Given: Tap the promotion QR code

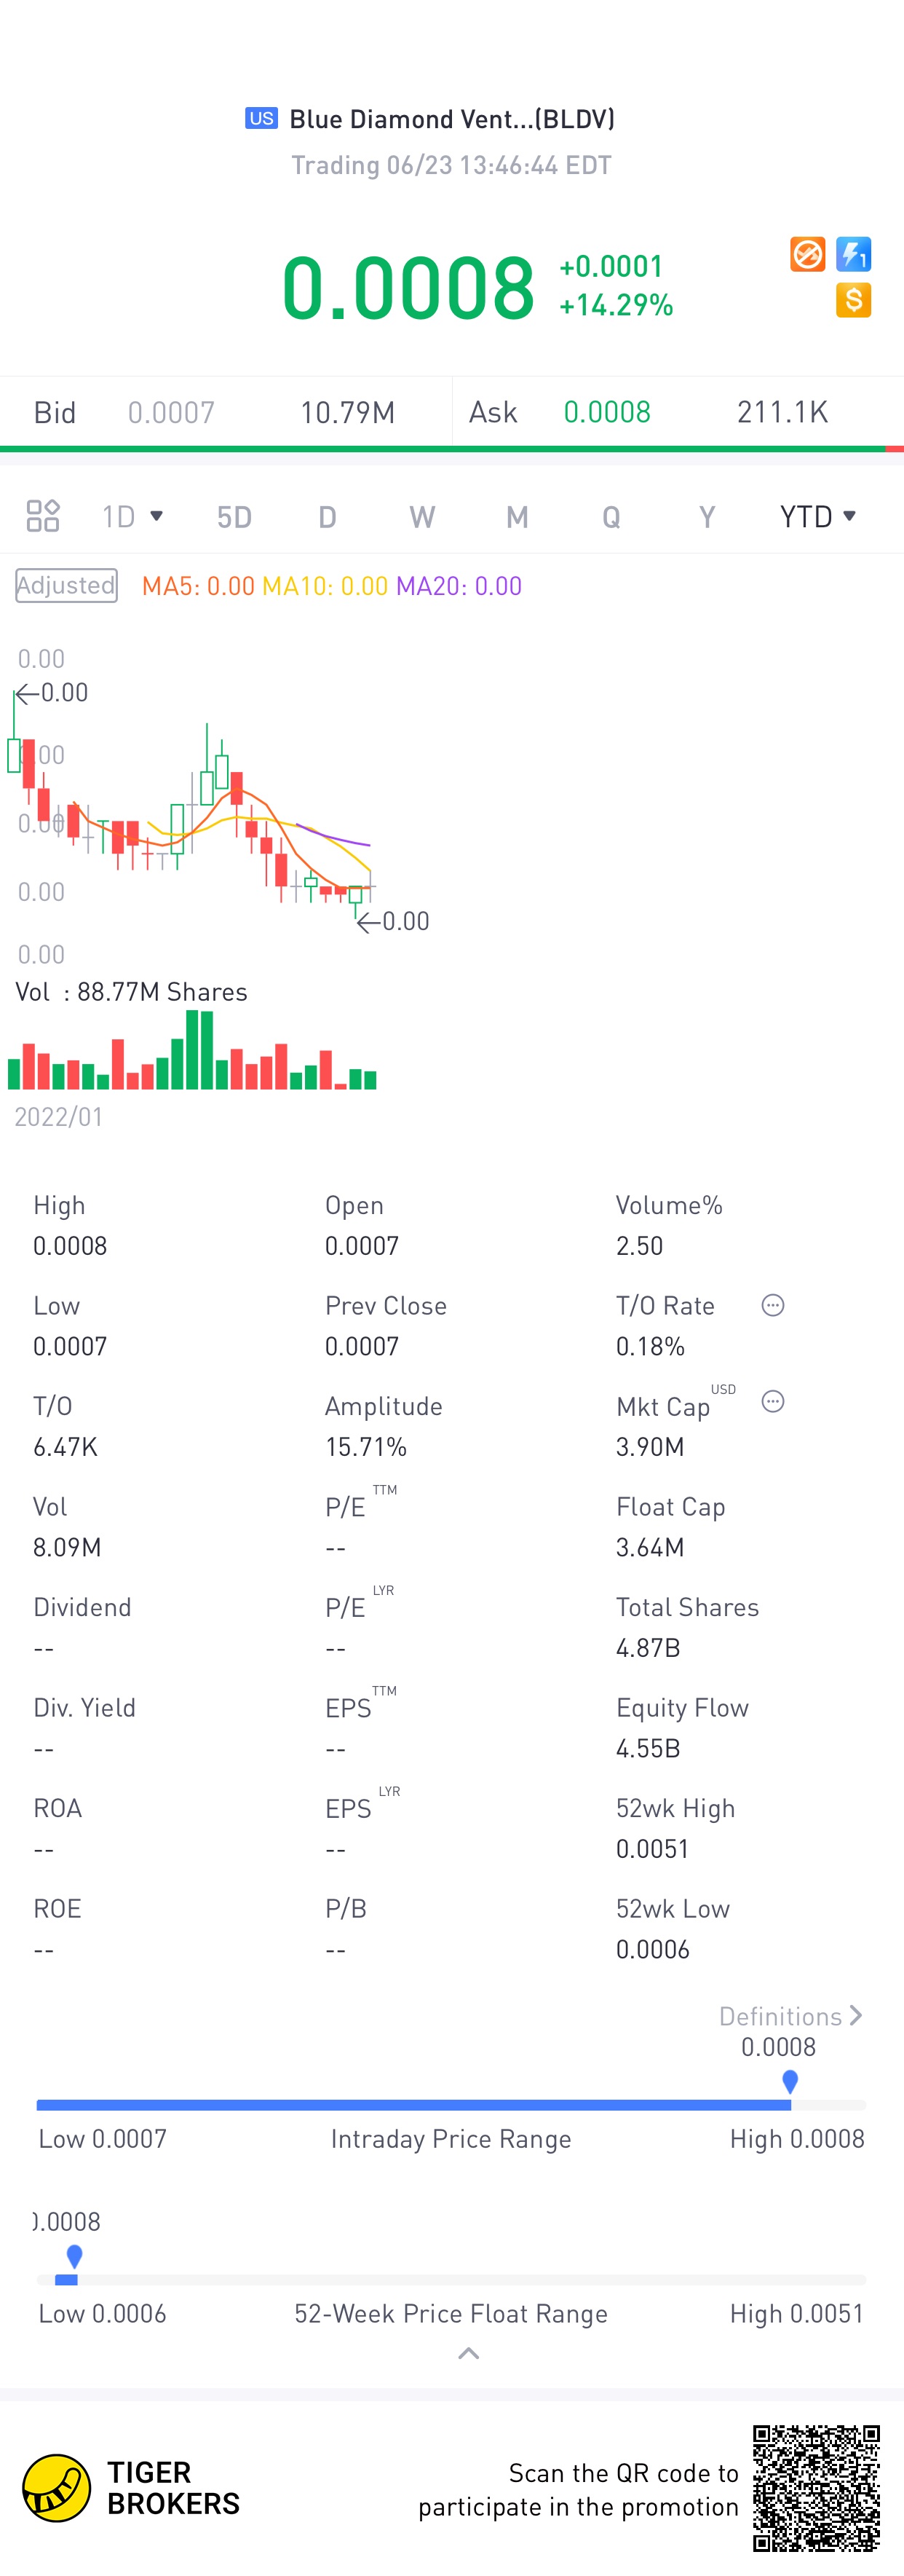Looking at the screenshot, I should click(816, 2487).
